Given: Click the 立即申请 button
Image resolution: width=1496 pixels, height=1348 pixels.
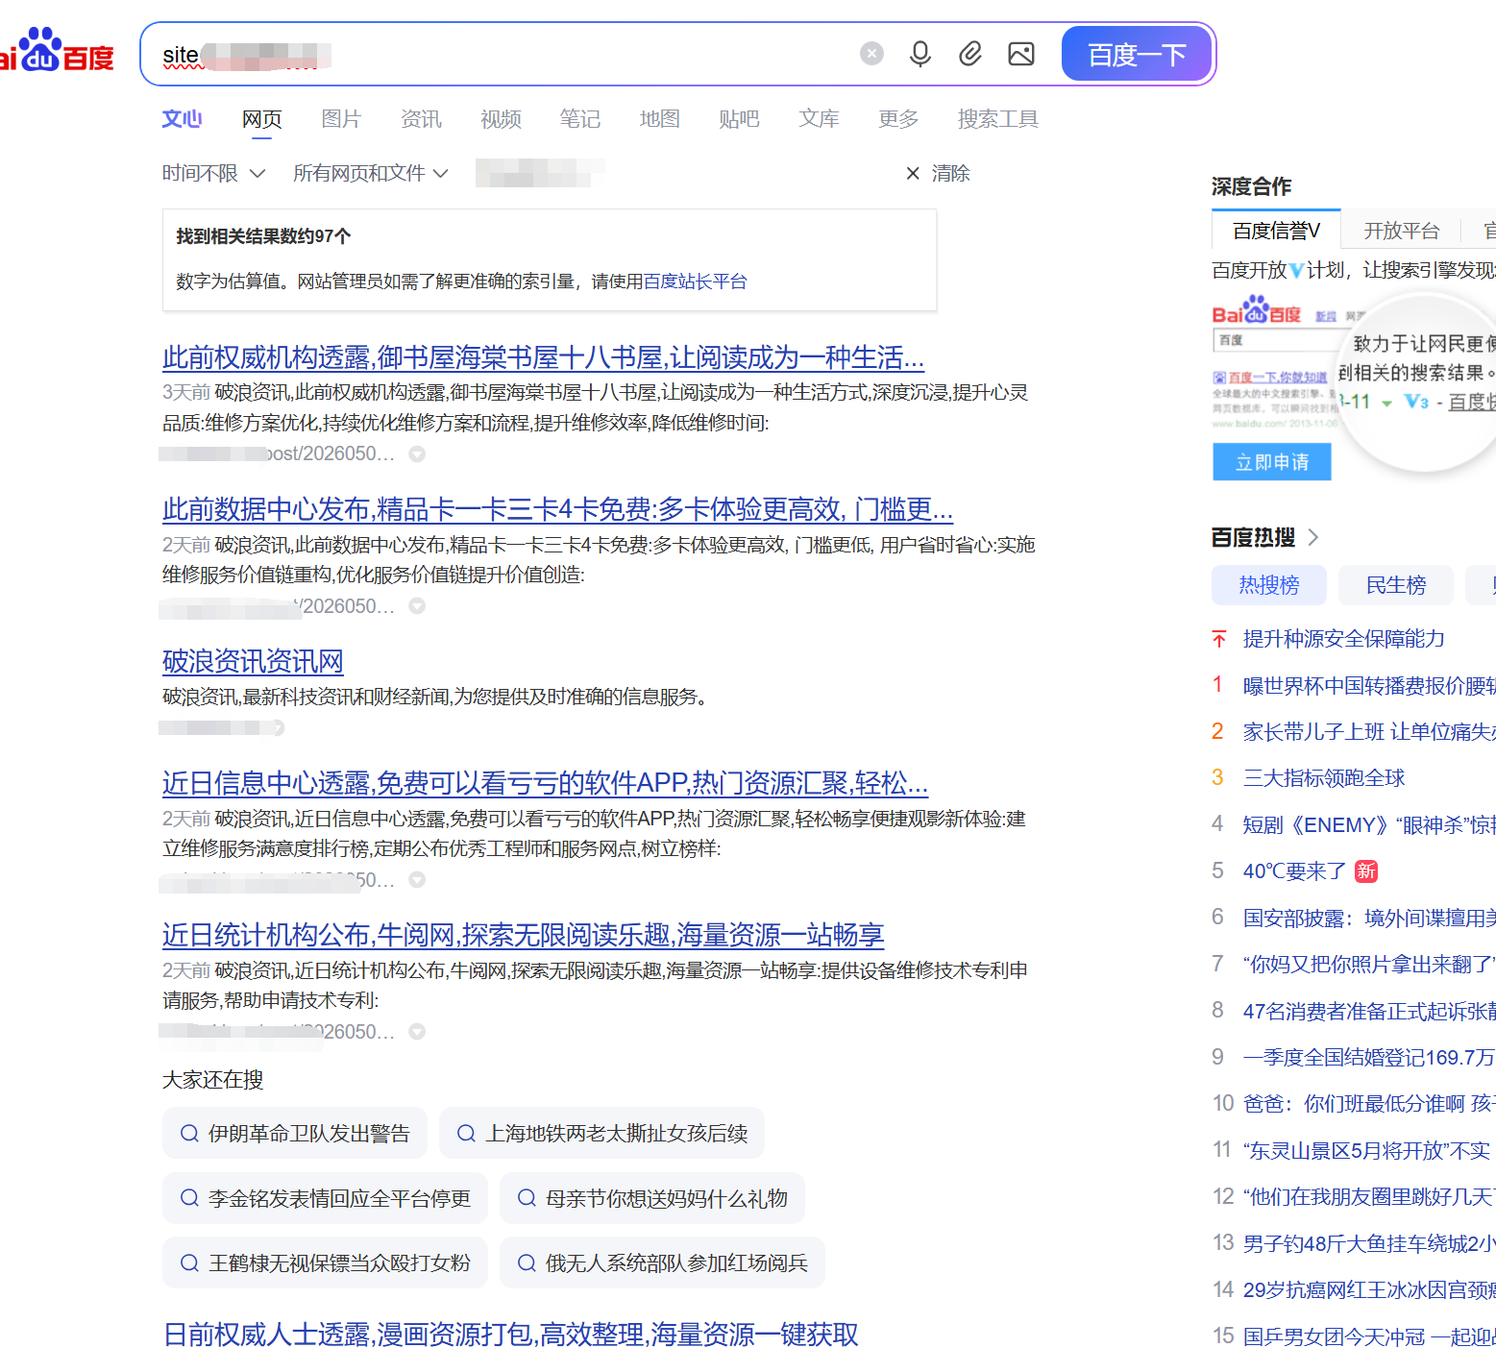Looking at the screenshot, I should (1272, 462).
